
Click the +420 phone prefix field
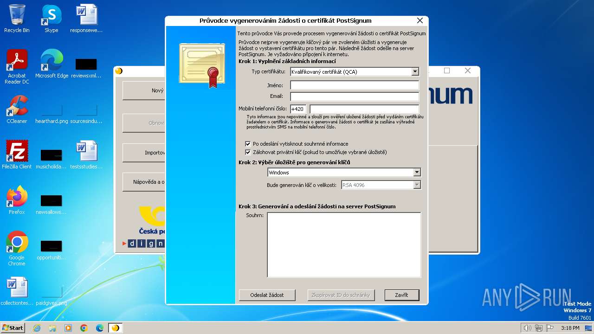(x=298, y=109)
